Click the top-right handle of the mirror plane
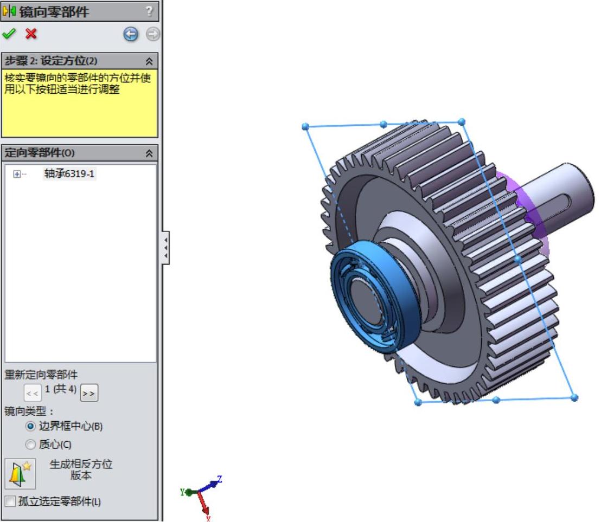 pyautogui.click(x=462, y=122)
